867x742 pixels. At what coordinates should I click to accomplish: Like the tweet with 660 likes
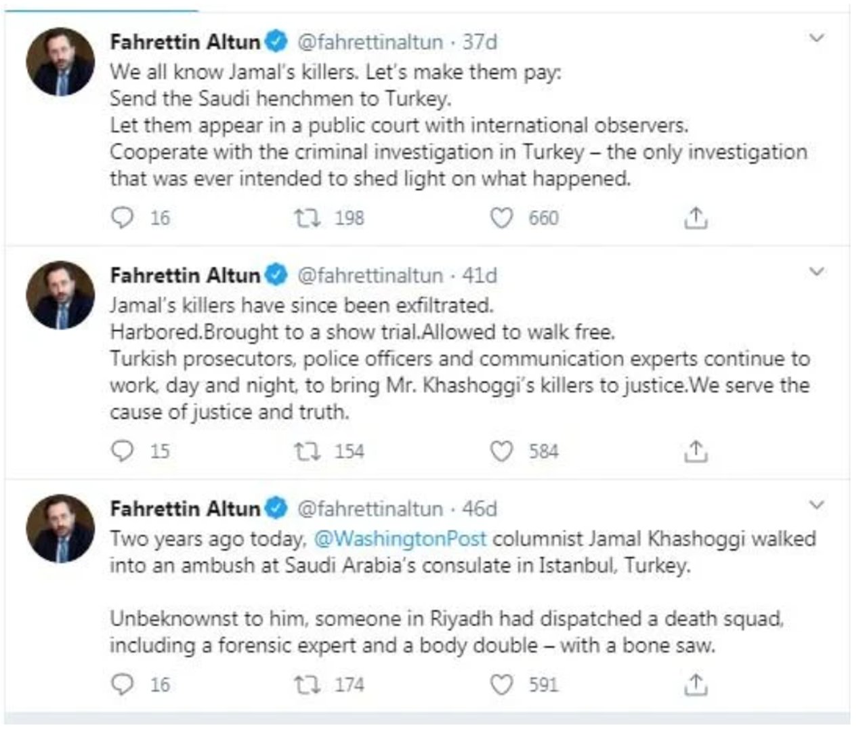501,218
